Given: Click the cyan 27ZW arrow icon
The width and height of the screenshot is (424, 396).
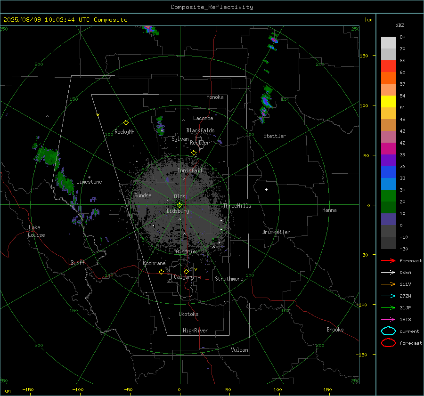Looking at the screenshot, I should [388, 296].
